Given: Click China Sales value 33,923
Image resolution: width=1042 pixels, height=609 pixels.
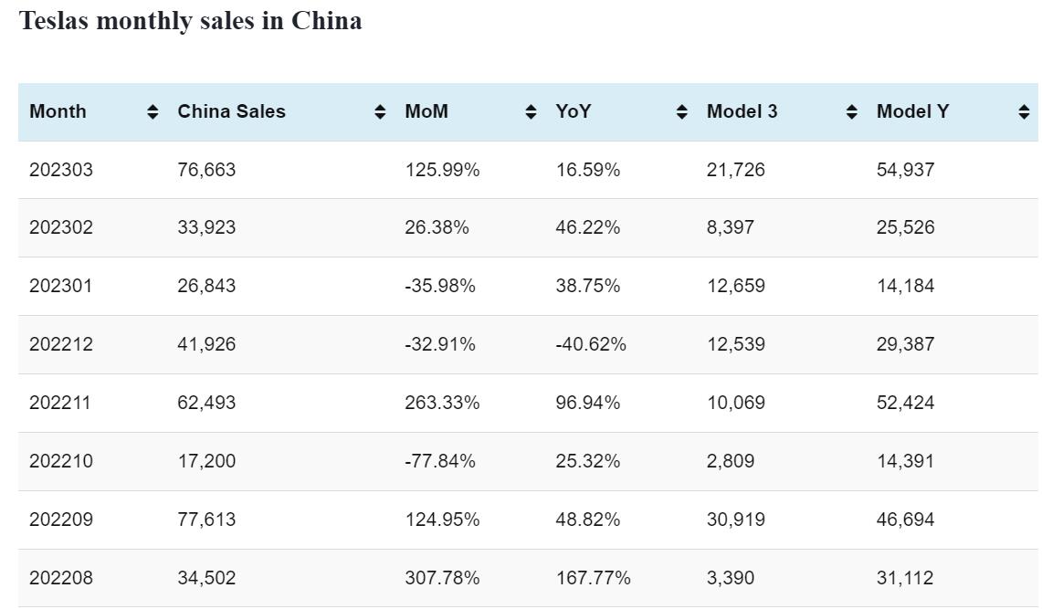Looking at the screenshot, I should coord(206,227).
